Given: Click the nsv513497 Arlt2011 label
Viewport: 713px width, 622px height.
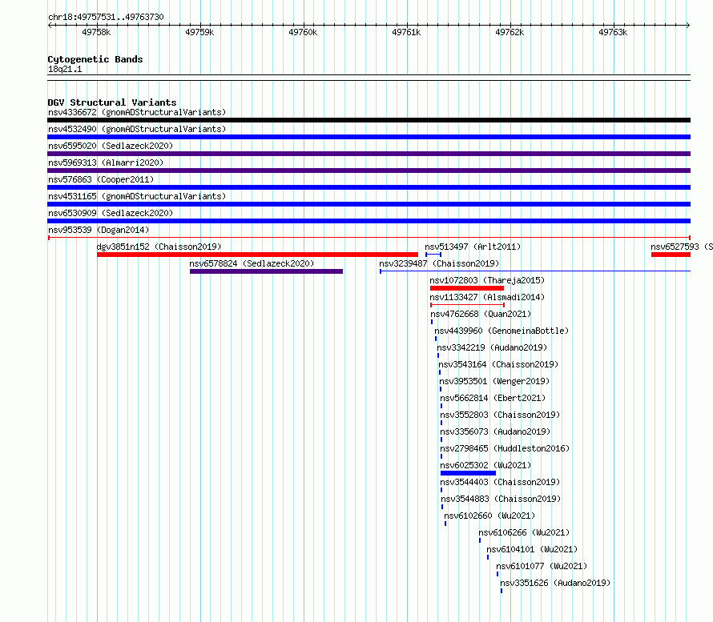Looking at the screenshot, I should coord(473,247).
